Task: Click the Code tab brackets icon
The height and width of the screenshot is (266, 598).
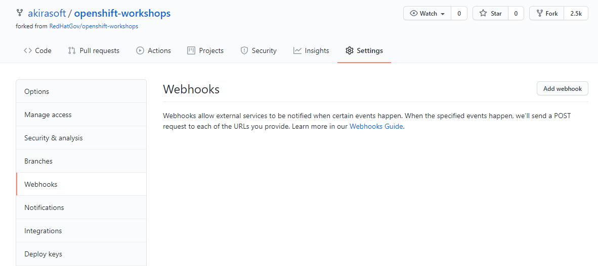Action: coord(28,50)
